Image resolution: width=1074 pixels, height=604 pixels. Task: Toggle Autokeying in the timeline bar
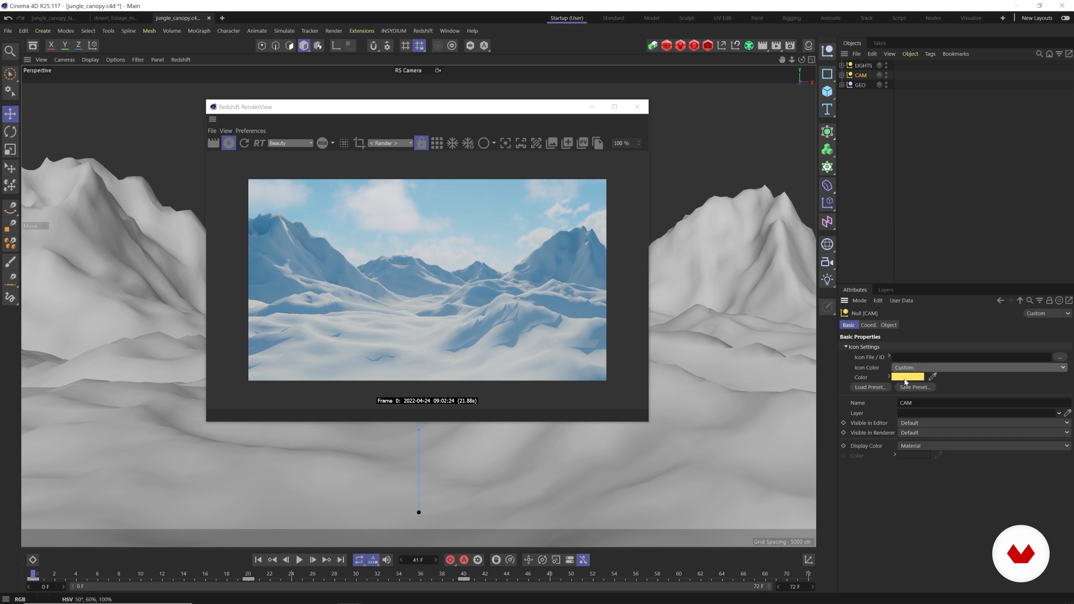point(464,560)
